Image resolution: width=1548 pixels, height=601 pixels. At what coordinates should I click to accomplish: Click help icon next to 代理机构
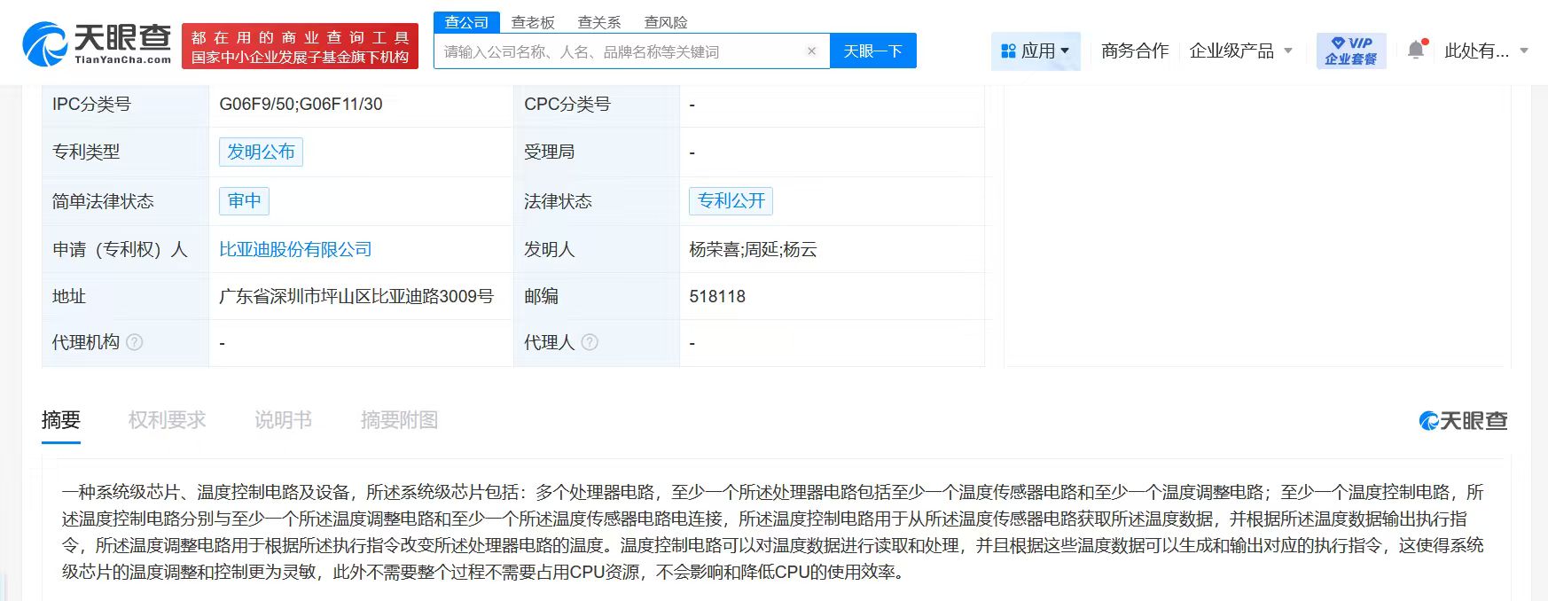point(135,342)
